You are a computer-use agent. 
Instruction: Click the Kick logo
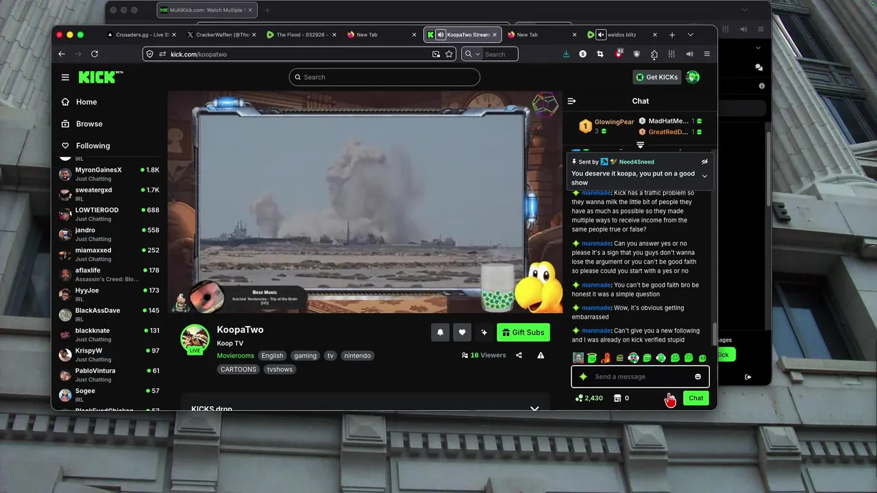[x=101, y=77]
